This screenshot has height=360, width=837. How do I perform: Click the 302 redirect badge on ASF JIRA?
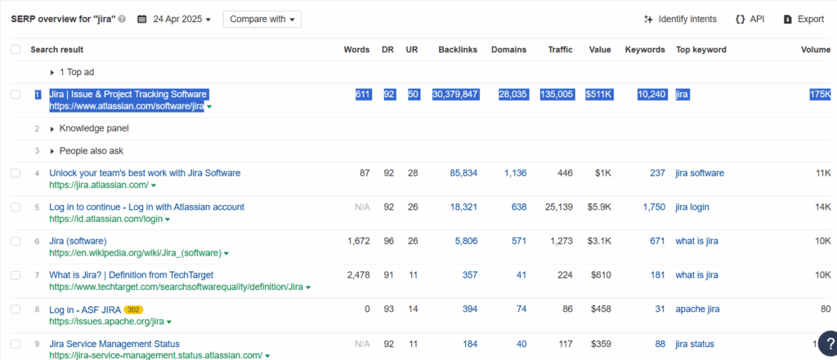tap(133, 309)
